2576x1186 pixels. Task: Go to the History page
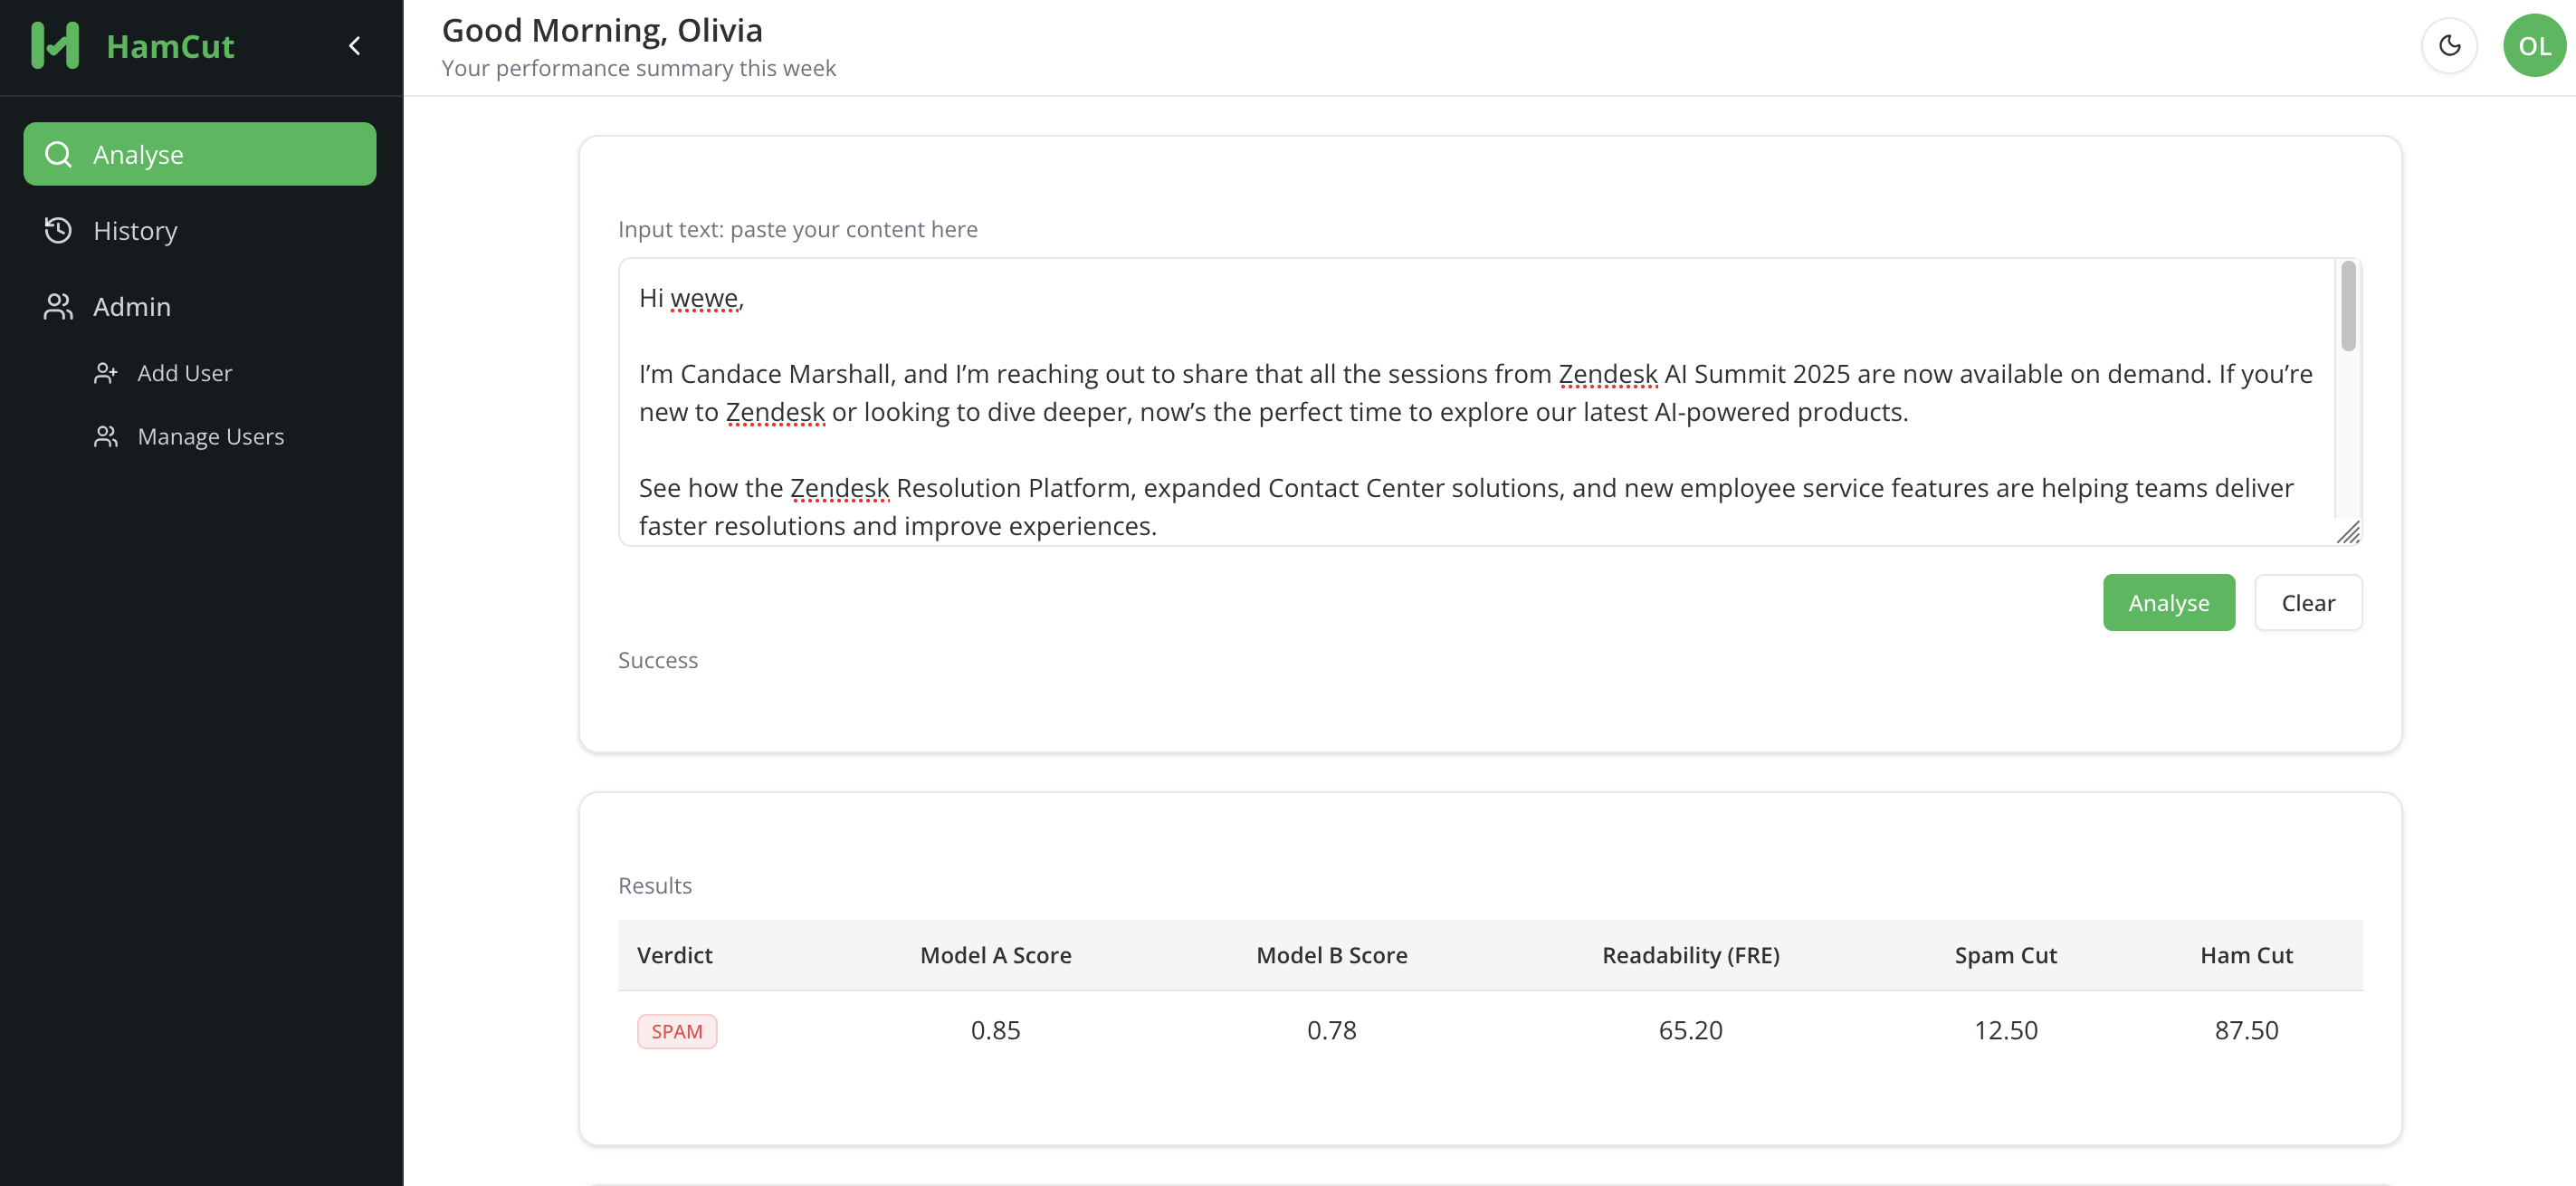pyautogui.click(x=135, y=230)
